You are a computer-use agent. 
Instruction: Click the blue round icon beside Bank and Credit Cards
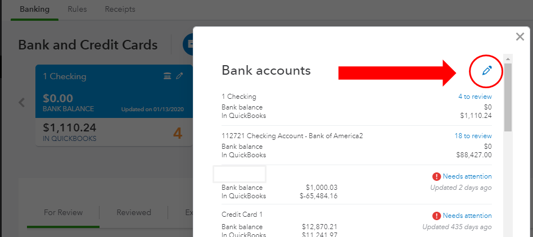click(x=188, y=44)
